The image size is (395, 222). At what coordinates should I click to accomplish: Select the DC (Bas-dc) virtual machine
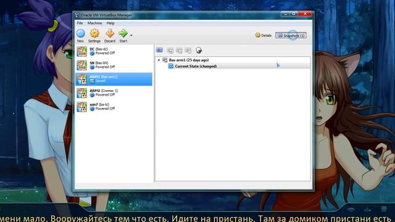click(x=114, y=51)
